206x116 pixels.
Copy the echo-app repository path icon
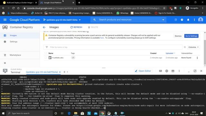click(x=88, y=32)
